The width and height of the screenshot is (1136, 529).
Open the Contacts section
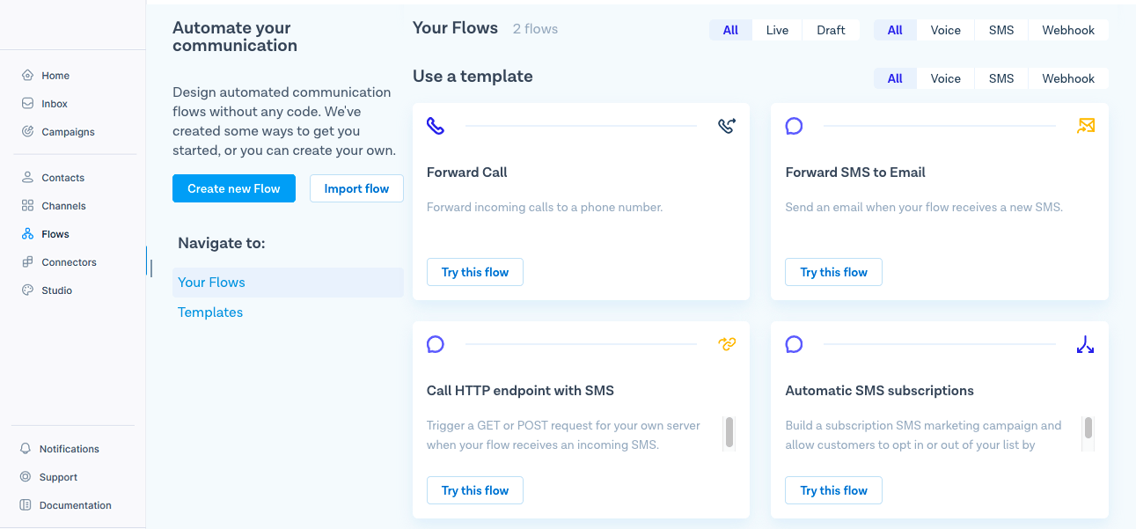(x=61, y=177)
